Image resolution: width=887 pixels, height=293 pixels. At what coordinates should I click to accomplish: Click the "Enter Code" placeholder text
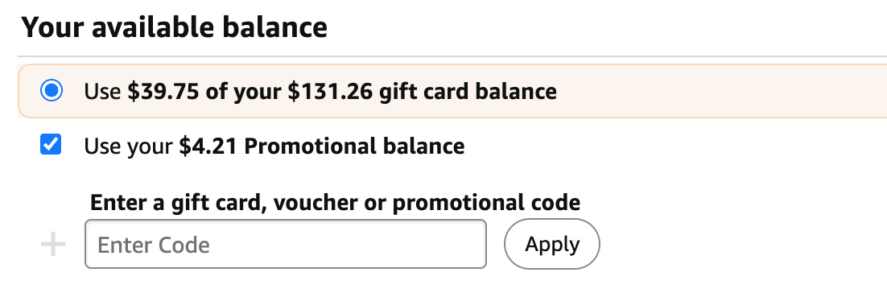(x=153, y=245)
